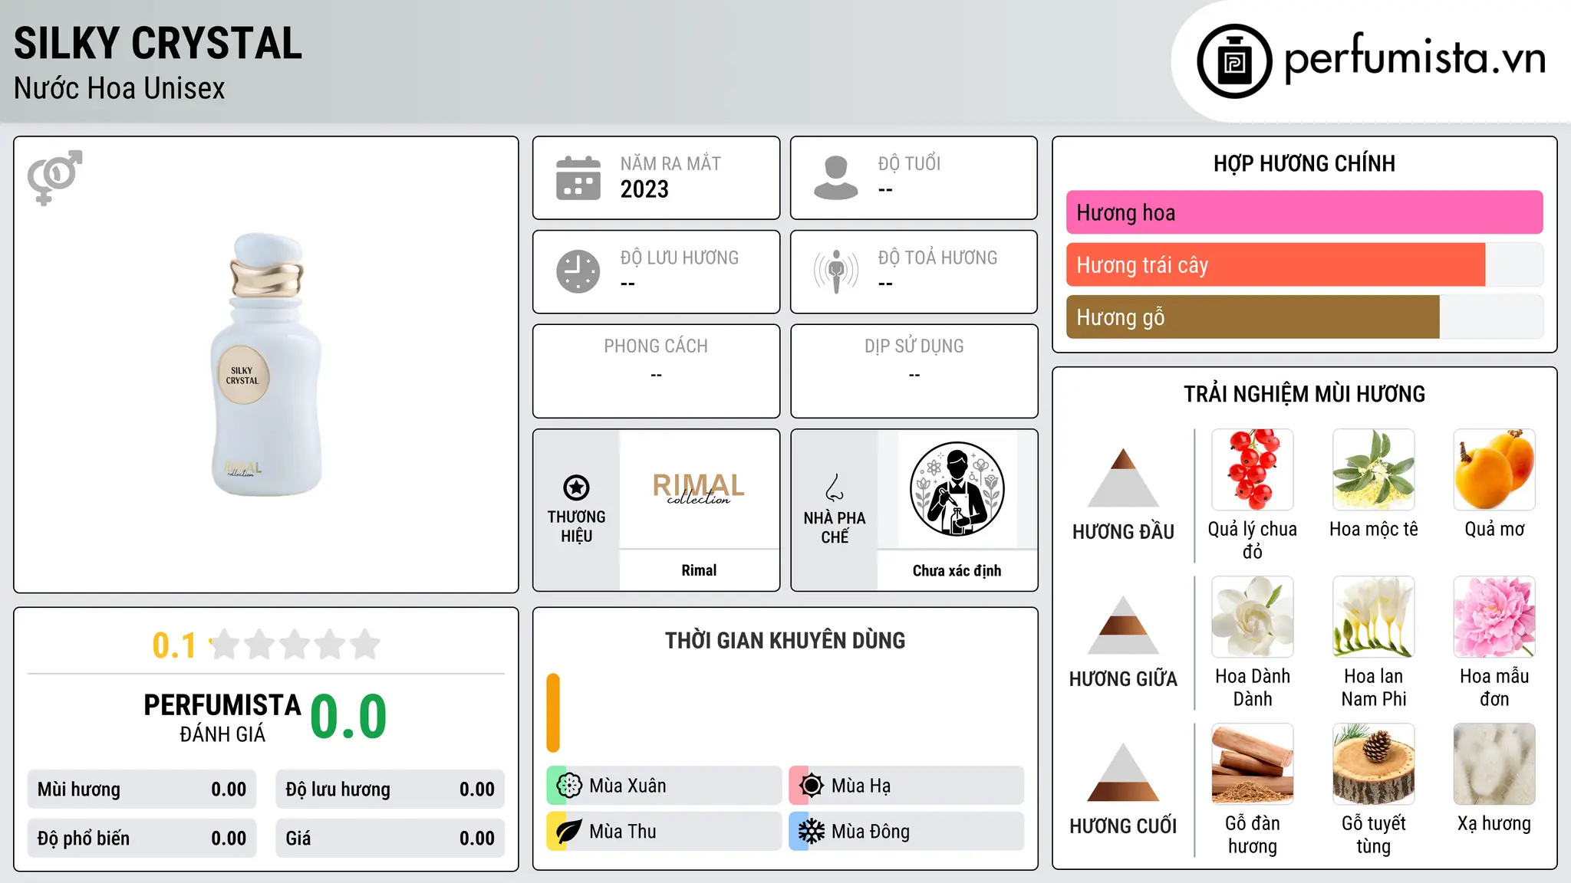Click the ĐỘ TOẢ HƯƠNG label text

937,258
